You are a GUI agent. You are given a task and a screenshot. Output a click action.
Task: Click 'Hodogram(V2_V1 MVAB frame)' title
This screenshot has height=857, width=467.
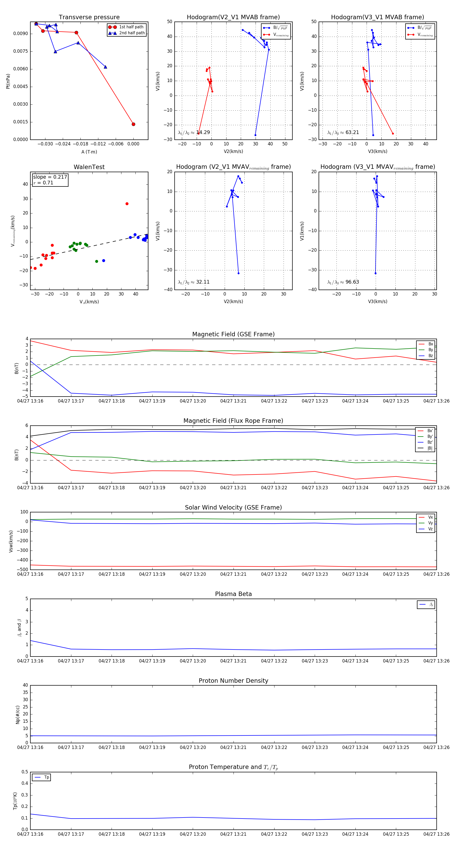233,17
